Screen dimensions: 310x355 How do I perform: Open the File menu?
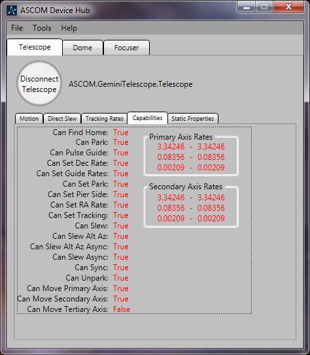coord(17,28)
